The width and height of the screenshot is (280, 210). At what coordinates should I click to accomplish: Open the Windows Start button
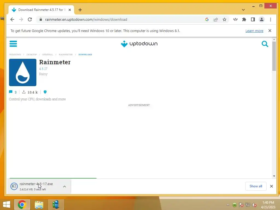7,205
